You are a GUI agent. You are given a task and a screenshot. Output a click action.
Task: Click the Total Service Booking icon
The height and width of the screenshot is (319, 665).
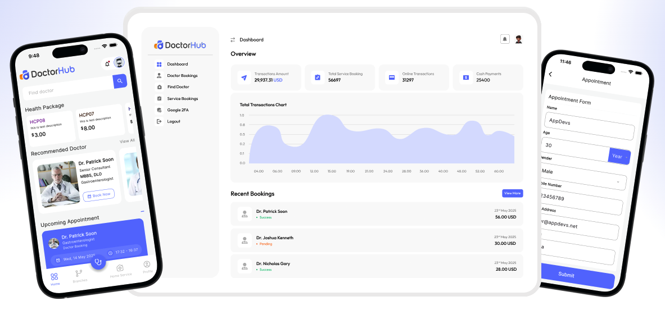click(318, 78)
